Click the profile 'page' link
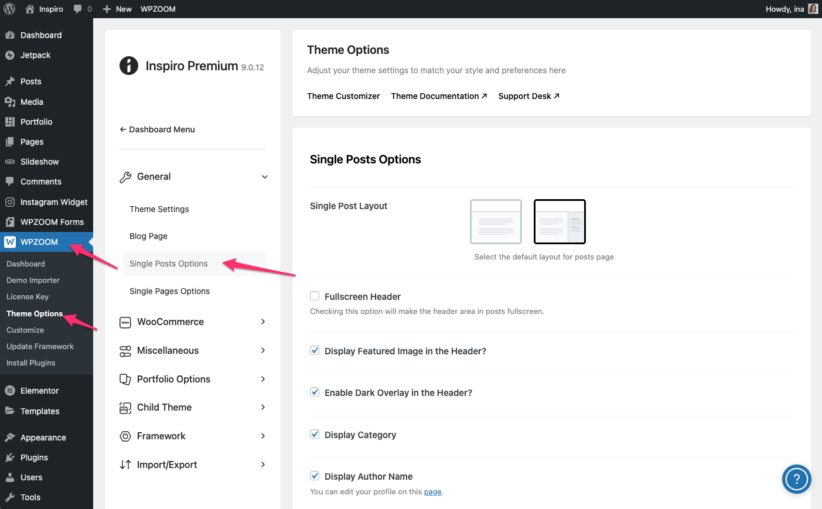The image size is (822, 509). point(433,491)
